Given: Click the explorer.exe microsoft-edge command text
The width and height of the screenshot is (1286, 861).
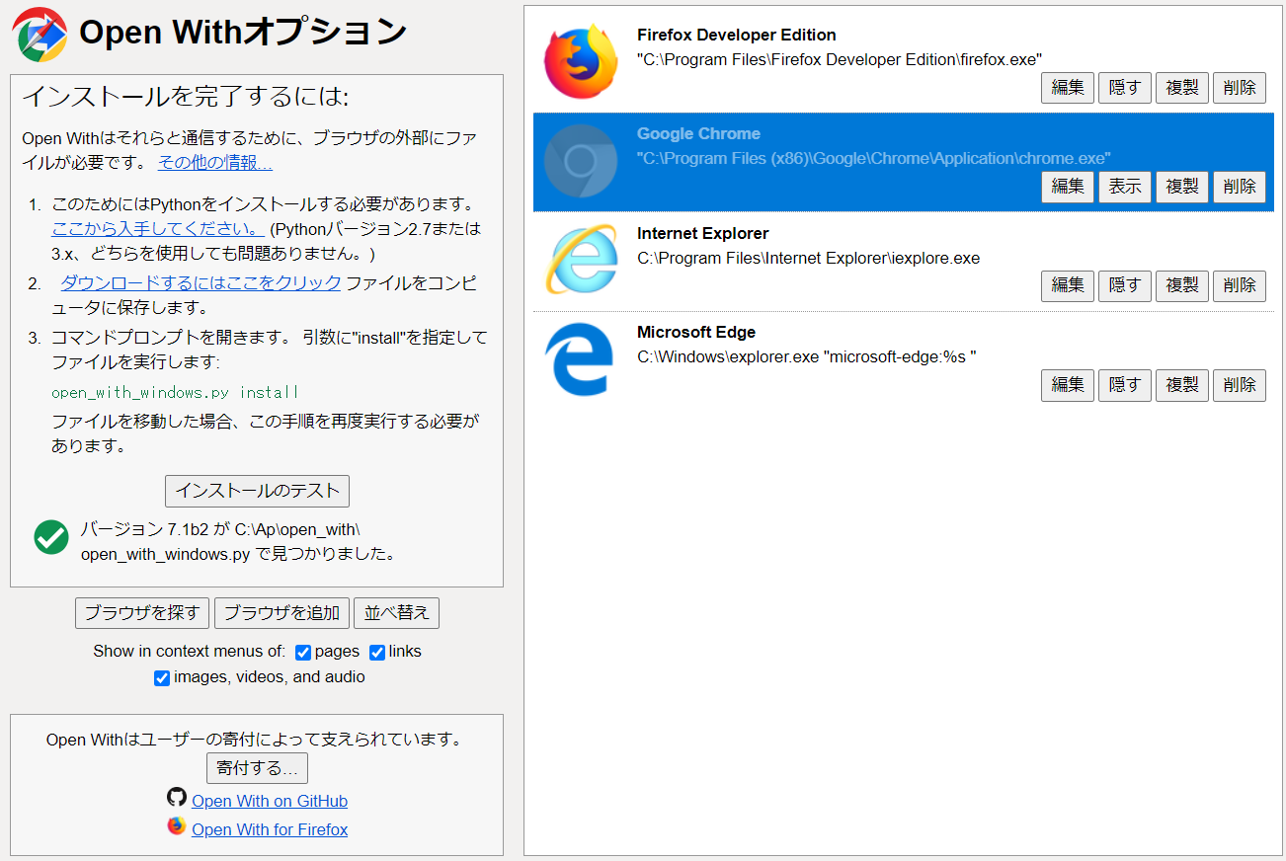Looking at the screenshot, I should [807, 357].
